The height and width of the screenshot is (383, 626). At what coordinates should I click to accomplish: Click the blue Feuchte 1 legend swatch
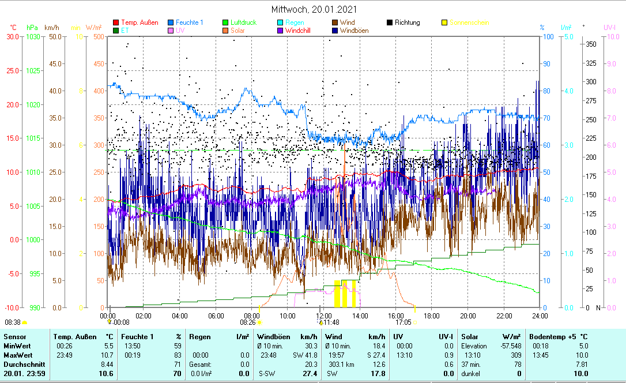point(171,23)
